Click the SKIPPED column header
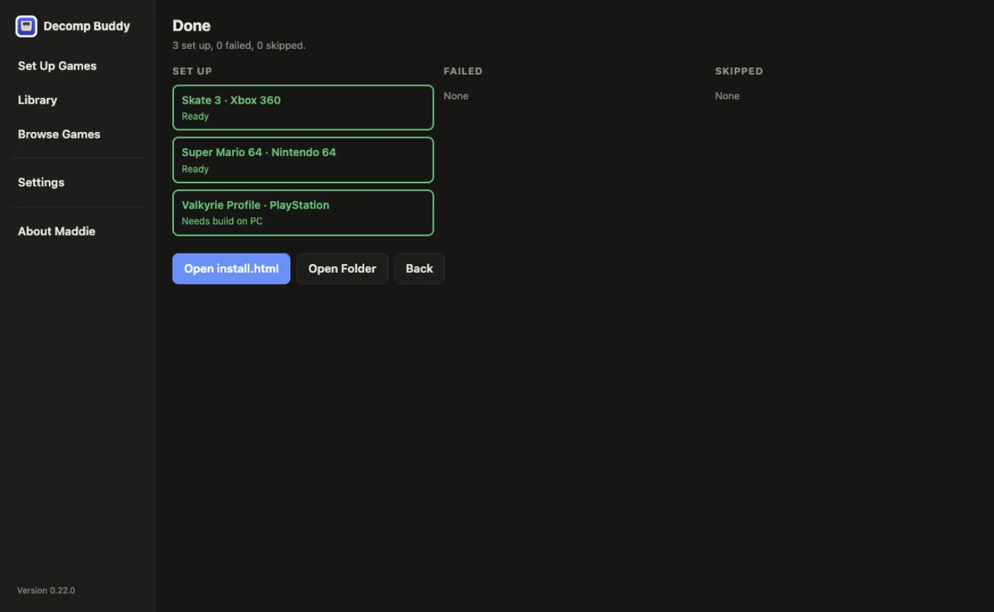The height and width of the screenshot is (612, 994). coord(739,71)
